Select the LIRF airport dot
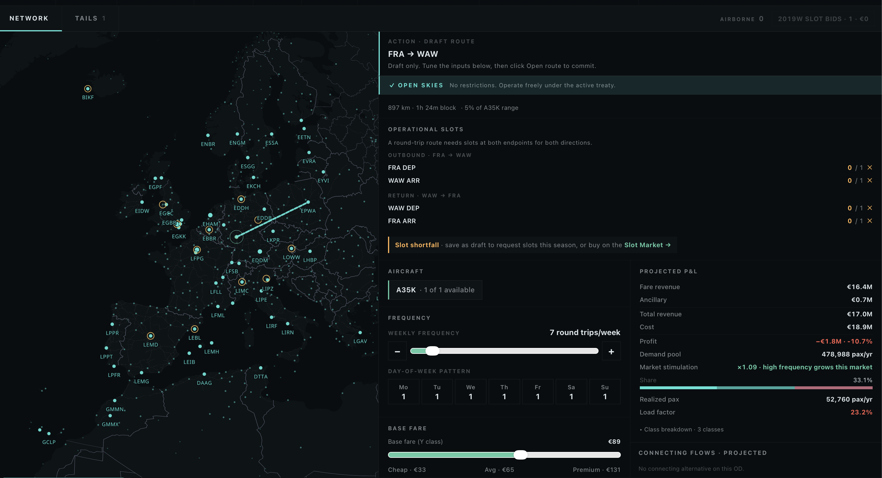 [x=271, y=317]
